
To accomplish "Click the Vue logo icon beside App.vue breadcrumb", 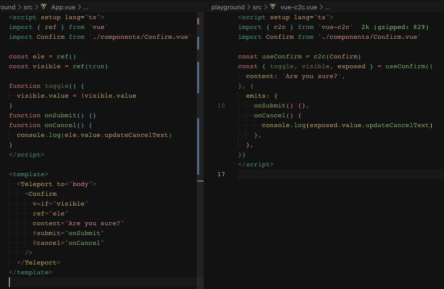I will click(43, 7).
